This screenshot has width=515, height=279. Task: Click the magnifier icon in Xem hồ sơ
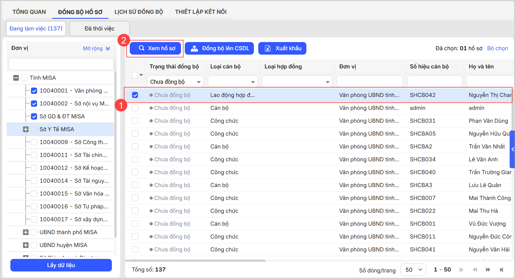pos(142,48)
